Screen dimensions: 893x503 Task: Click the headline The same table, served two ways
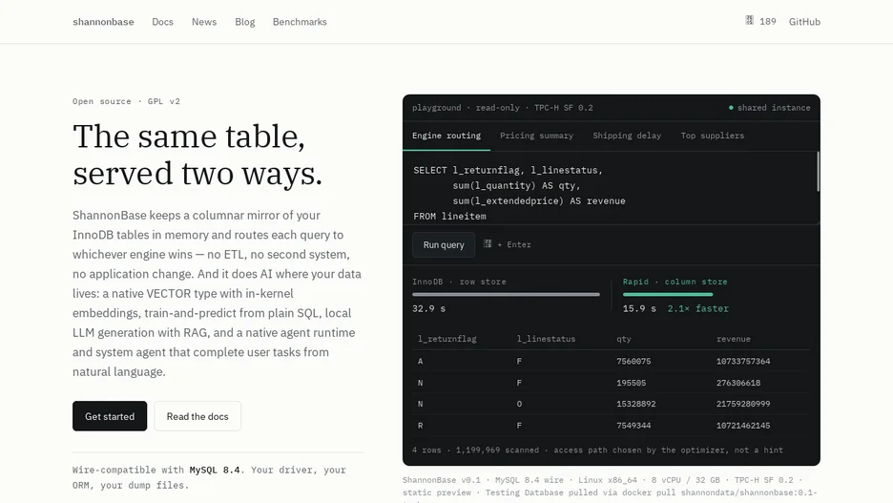197,155
